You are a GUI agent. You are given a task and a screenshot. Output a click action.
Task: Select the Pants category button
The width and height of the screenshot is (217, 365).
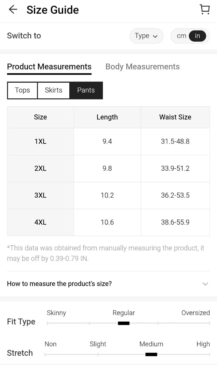[86, 90]
